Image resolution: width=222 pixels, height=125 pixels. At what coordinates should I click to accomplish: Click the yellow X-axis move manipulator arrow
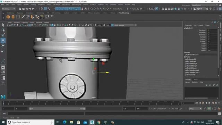pyautogui.click(x=108, y=73)
